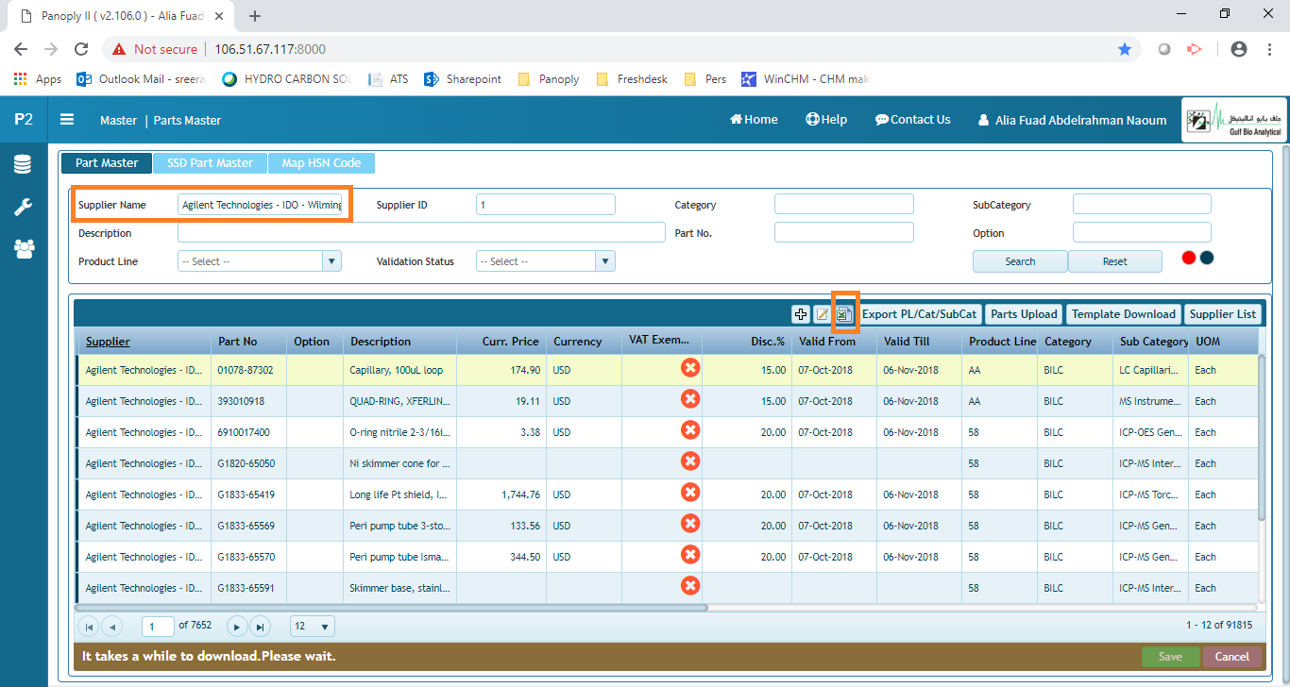Image resolution: width=1290 pixels, height=687 pixels.
Task: Click the Search button
Action: tap(1020, 261)
